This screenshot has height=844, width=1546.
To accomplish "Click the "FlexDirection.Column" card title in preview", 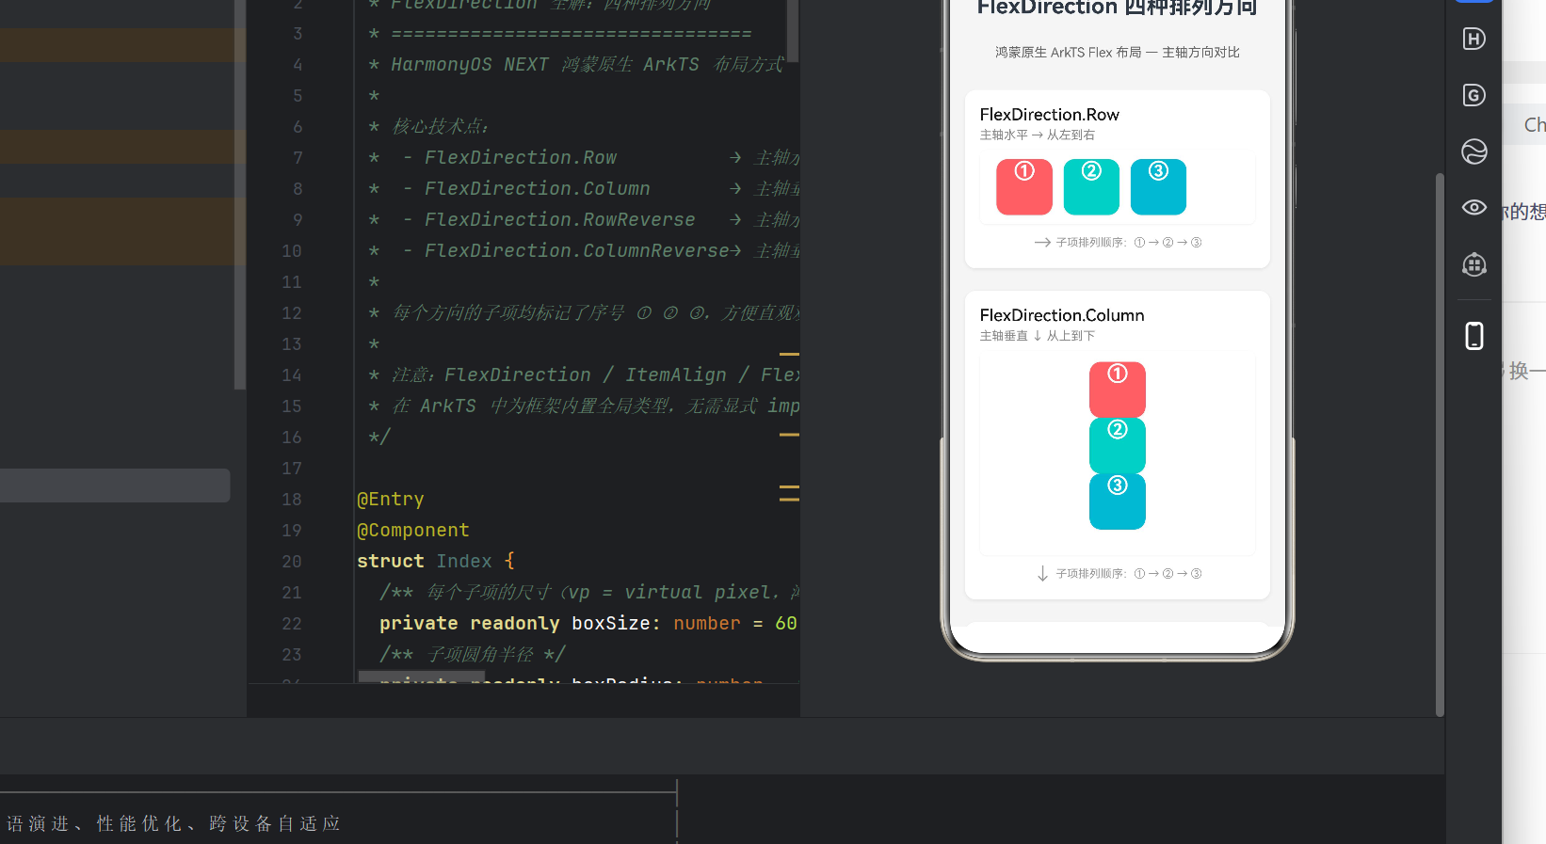I will point(1062,315).
